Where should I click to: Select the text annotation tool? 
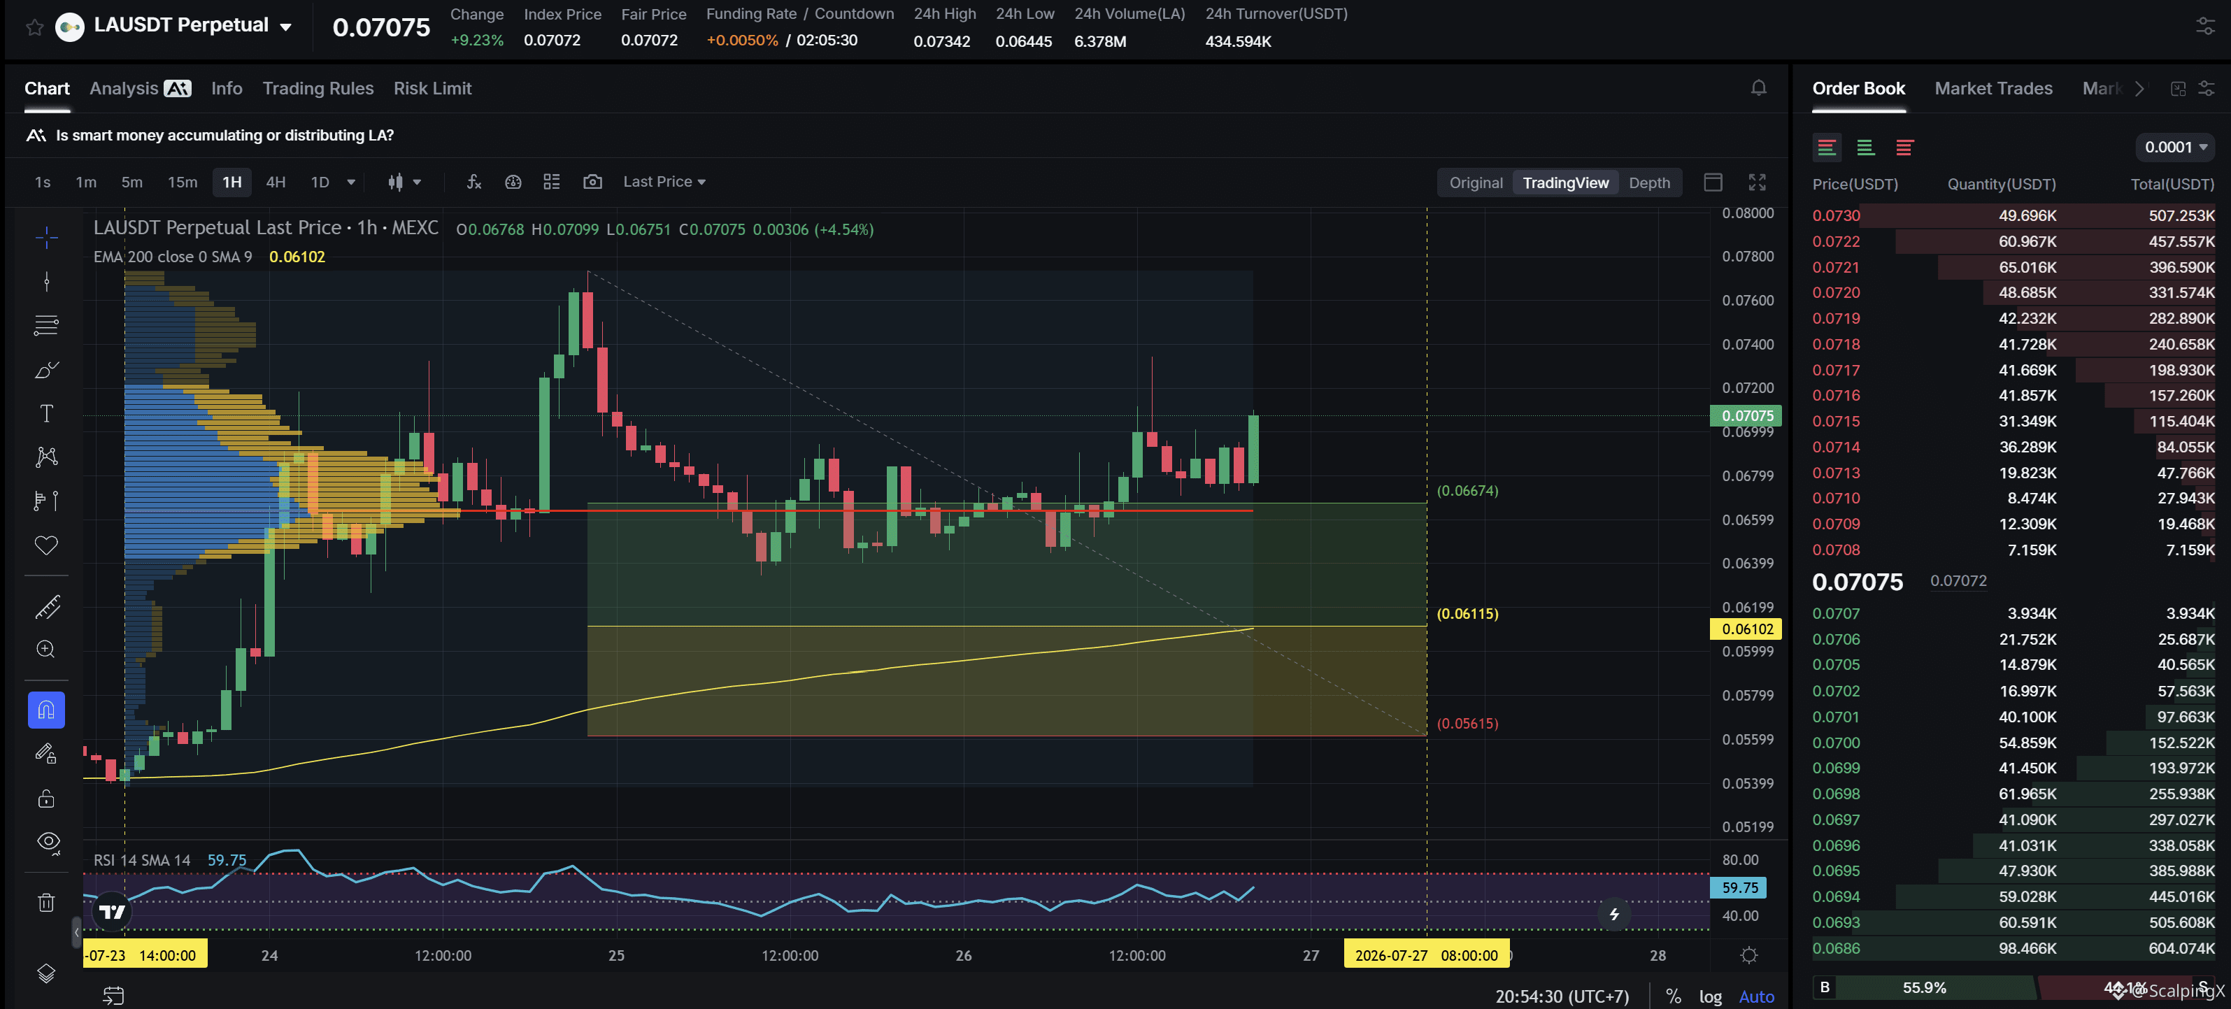(47, 413)
